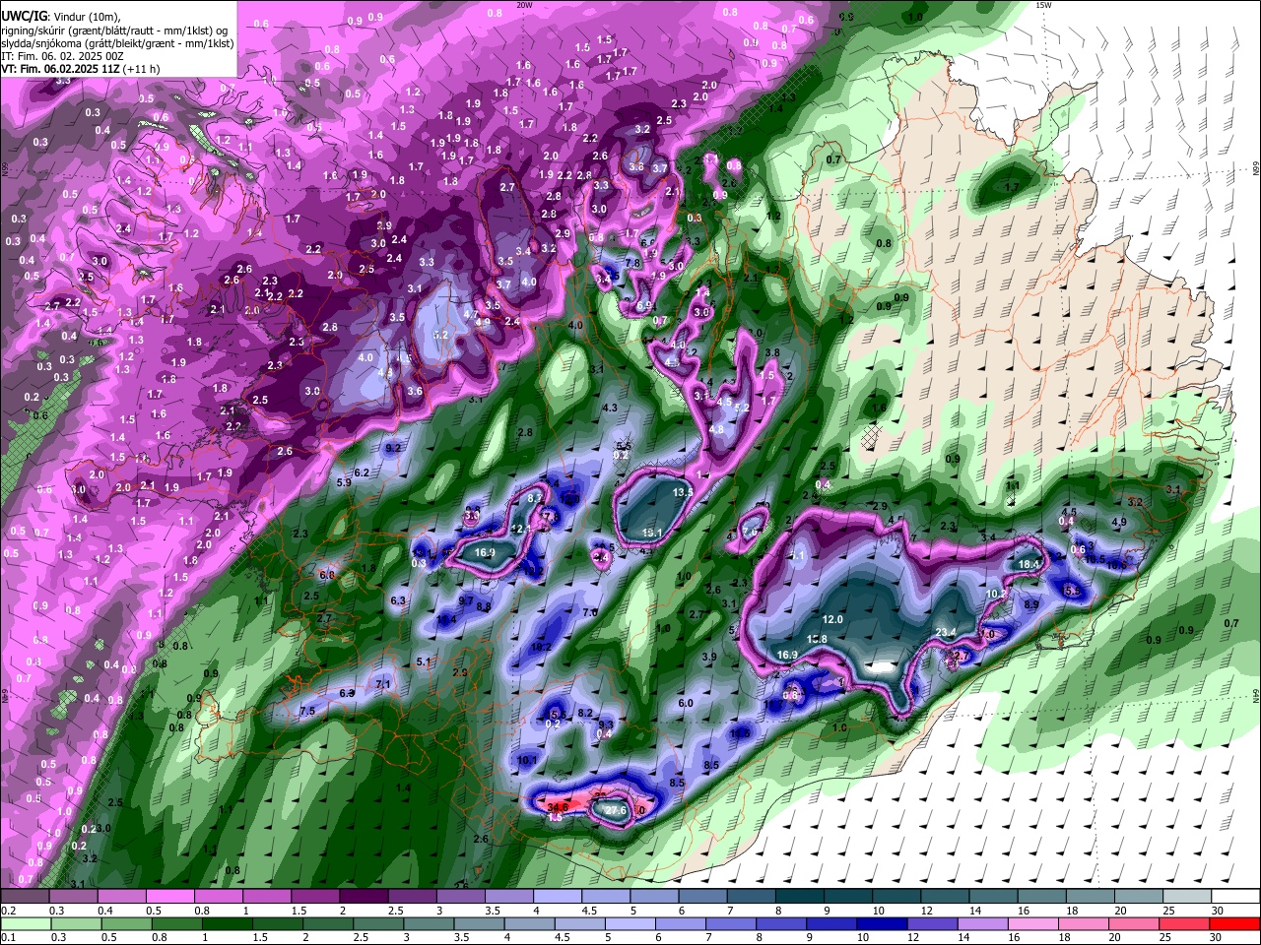The image size is (1261, 945).
Task: Click the 'UWC/IG: Vindur (10m),' title line
Action: point(61,16)
